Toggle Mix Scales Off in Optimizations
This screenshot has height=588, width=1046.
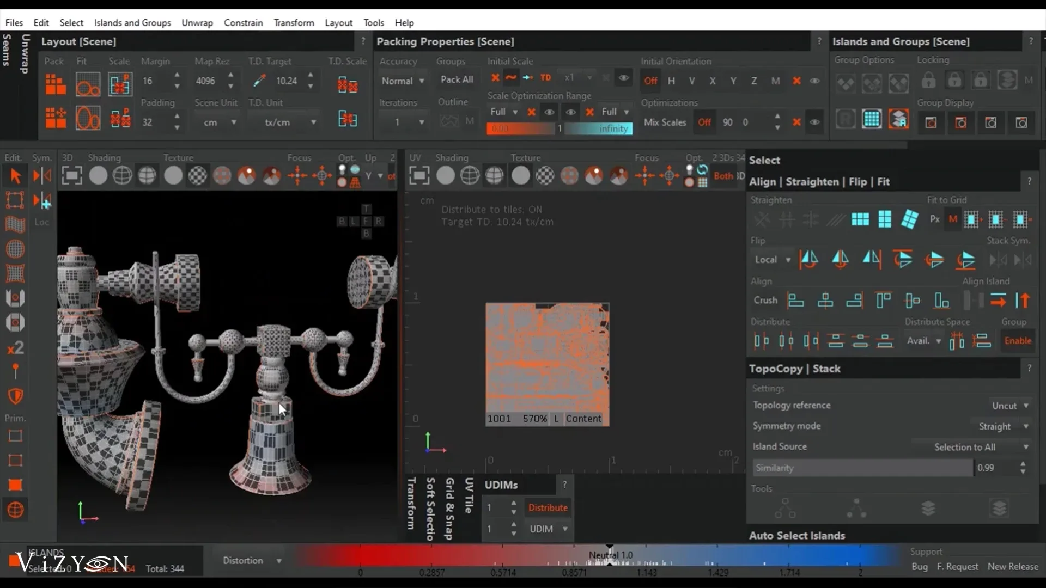point(704,122)
